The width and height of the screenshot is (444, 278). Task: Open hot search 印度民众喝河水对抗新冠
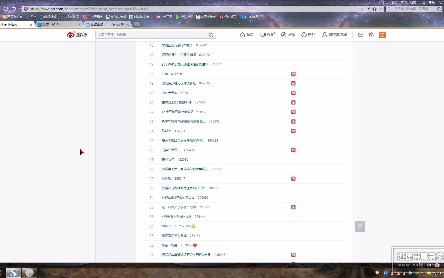(179, 83)
